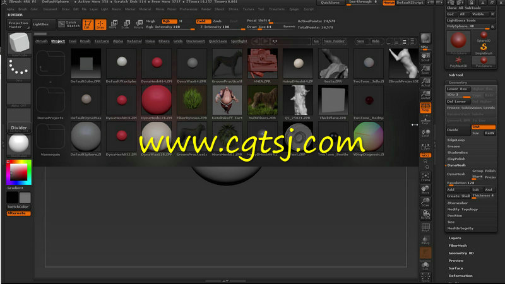
Task: Toggle the Zsub sculpt mode
Action: coord(217,21)
